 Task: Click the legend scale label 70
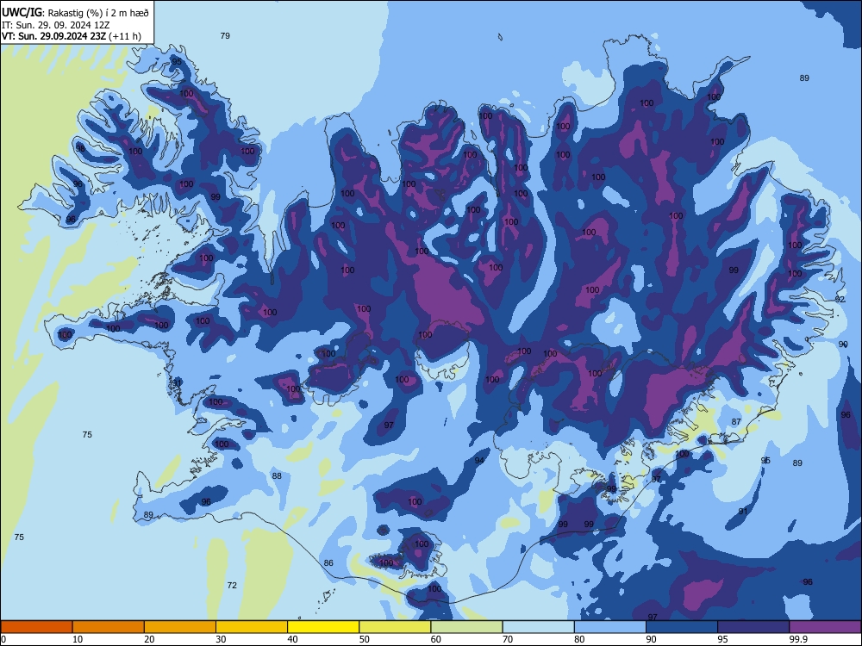coord(508,639)
